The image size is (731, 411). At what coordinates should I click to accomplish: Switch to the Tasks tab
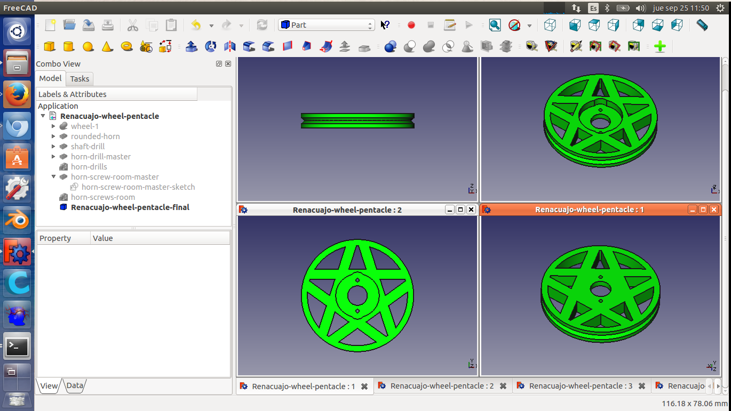(80, 79)
